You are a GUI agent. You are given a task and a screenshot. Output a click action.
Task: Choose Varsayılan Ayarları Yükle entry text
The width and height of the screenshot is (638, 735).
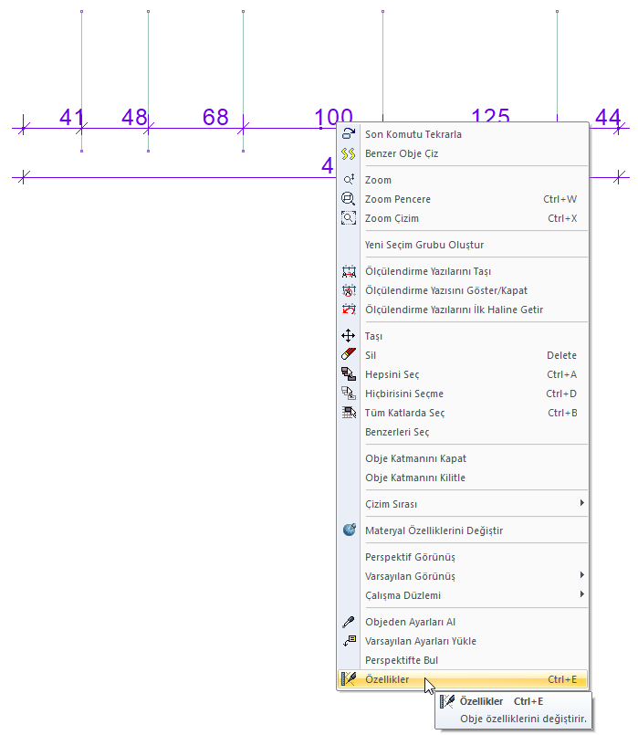pyautogui.click(x=421, y=641)
